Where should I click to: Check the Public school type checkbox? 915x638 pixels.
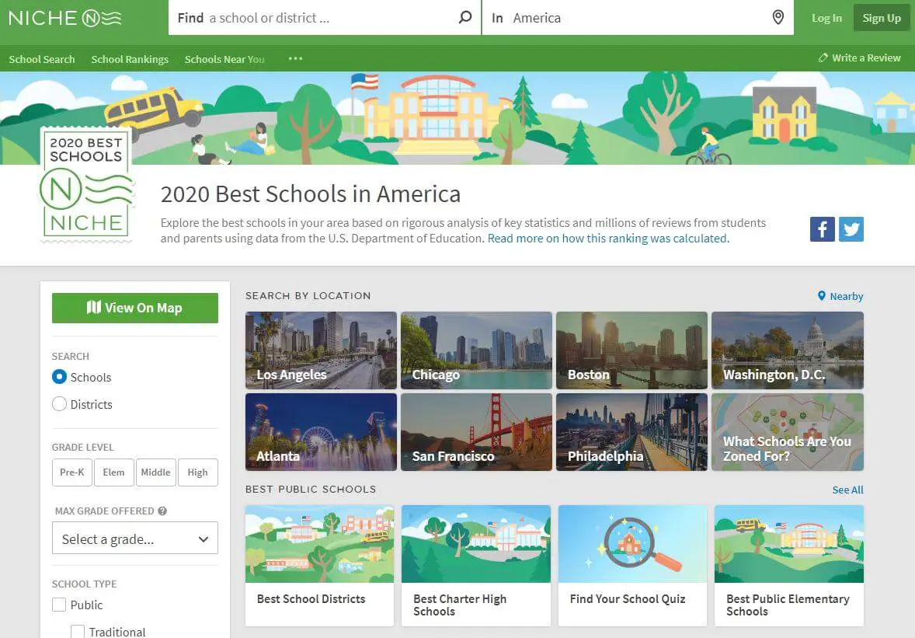pos(59,605)
